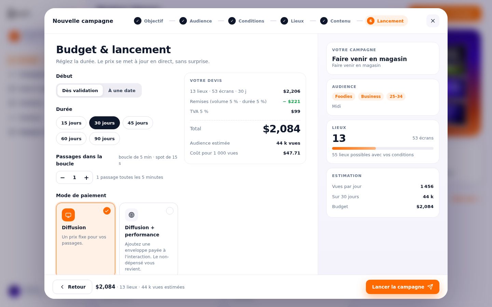Click the $47.71 cost per 1000 views
Screen dimensions: 492x307
click(292, 153)
